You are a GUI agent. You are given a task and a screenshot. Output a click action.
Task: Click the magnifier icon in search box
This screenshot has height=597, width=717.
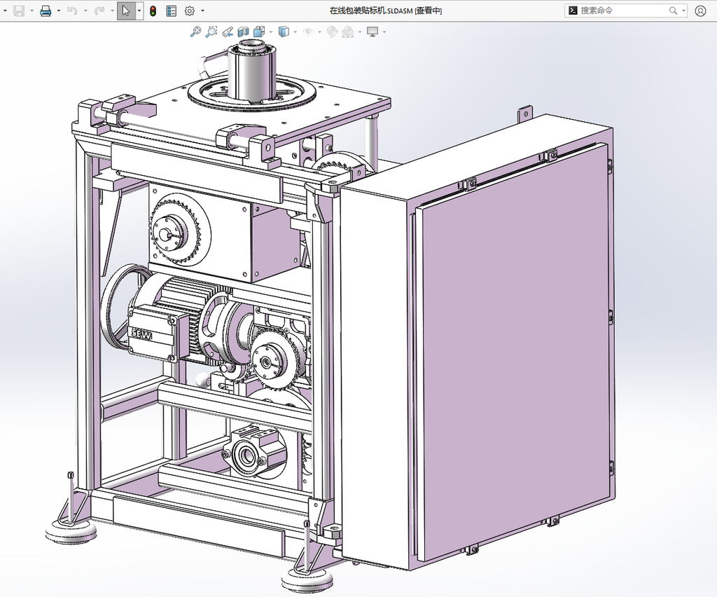coord(673,11)
